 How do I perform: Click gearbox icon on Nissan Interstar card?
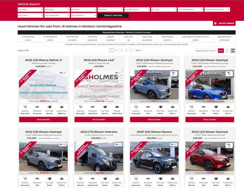tap(81, 179)
